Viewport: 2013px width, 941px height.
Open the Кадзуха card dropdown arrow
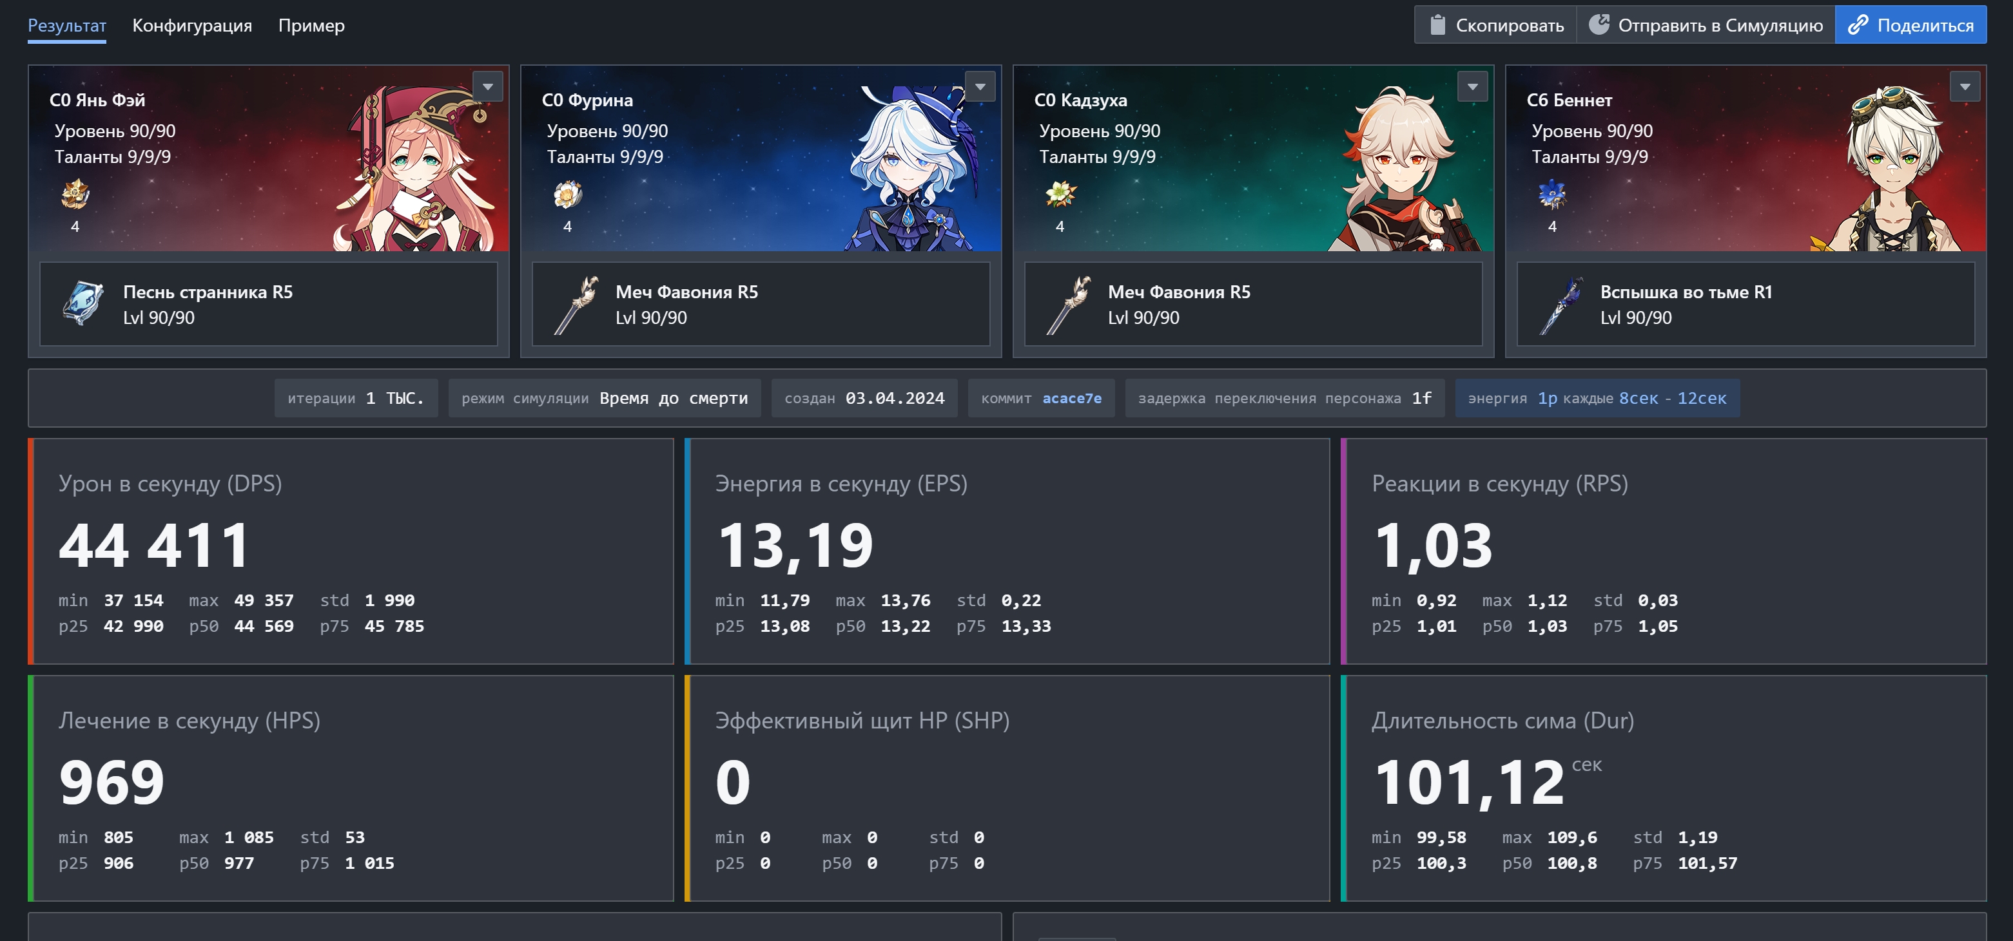[1472, 87]
